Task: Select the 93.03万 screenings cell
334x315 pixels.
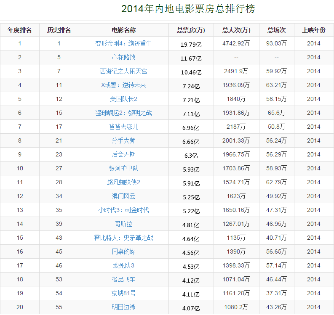Action: click(276, 44)
